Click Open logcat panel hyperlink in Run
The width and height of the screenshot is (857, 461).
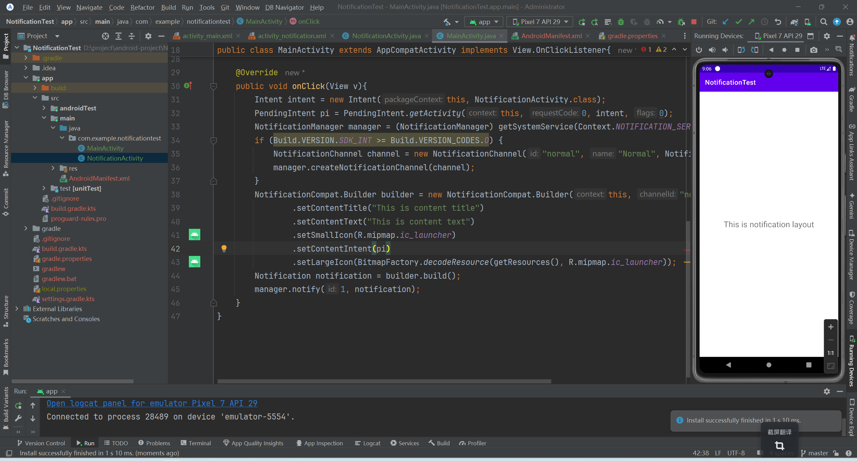pyautogui.click(x=151, y=404)
